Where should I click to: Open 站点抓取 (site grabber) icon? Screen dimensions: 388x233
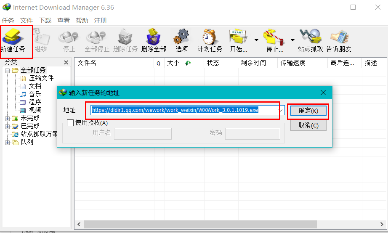tap(310, 40)
